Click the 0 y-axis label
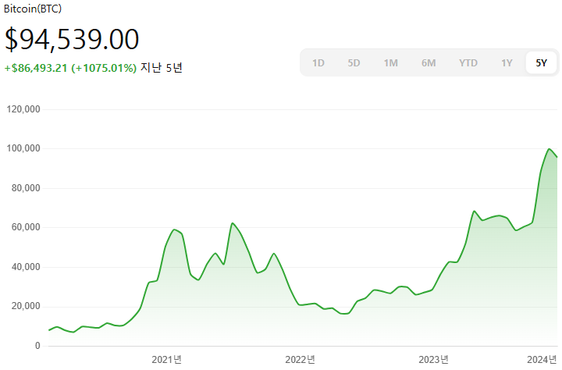The image size is (562, 370). [37, 346]
